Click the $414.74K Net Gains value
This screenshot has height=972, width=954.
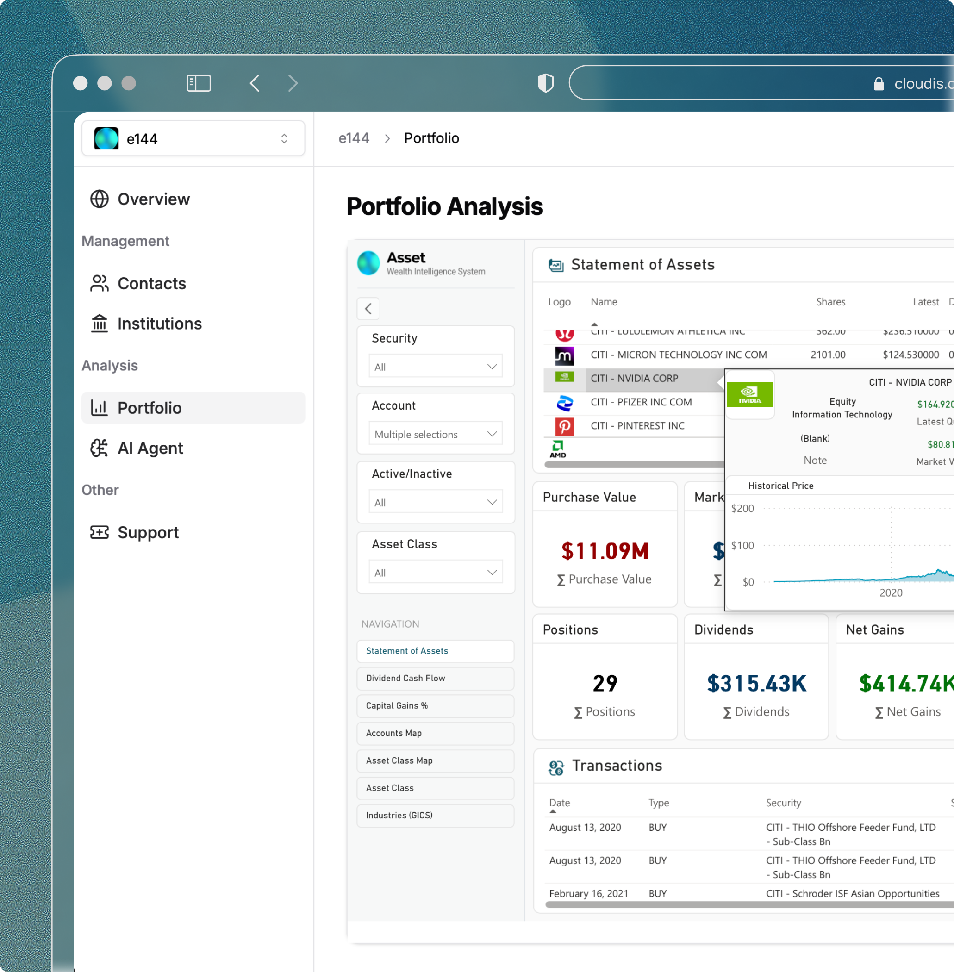906,683
